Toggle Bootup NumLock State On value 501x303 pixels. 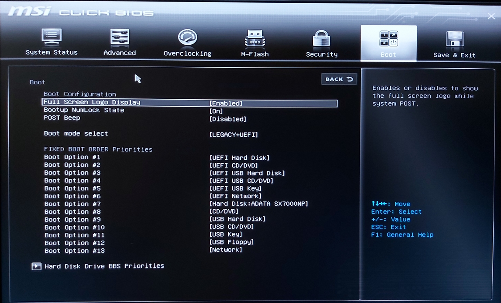click(216, 111)
